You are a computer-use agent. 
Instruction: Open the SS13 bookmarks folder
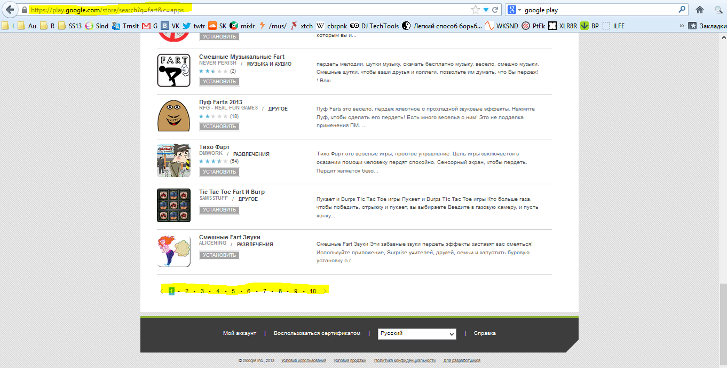point(70,26)
